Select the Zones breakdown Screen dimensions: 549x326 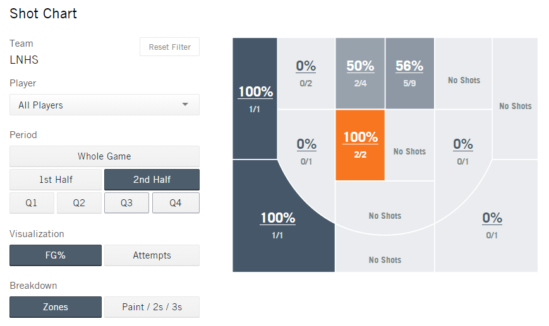pyautogui.click(x=56, y=307)
